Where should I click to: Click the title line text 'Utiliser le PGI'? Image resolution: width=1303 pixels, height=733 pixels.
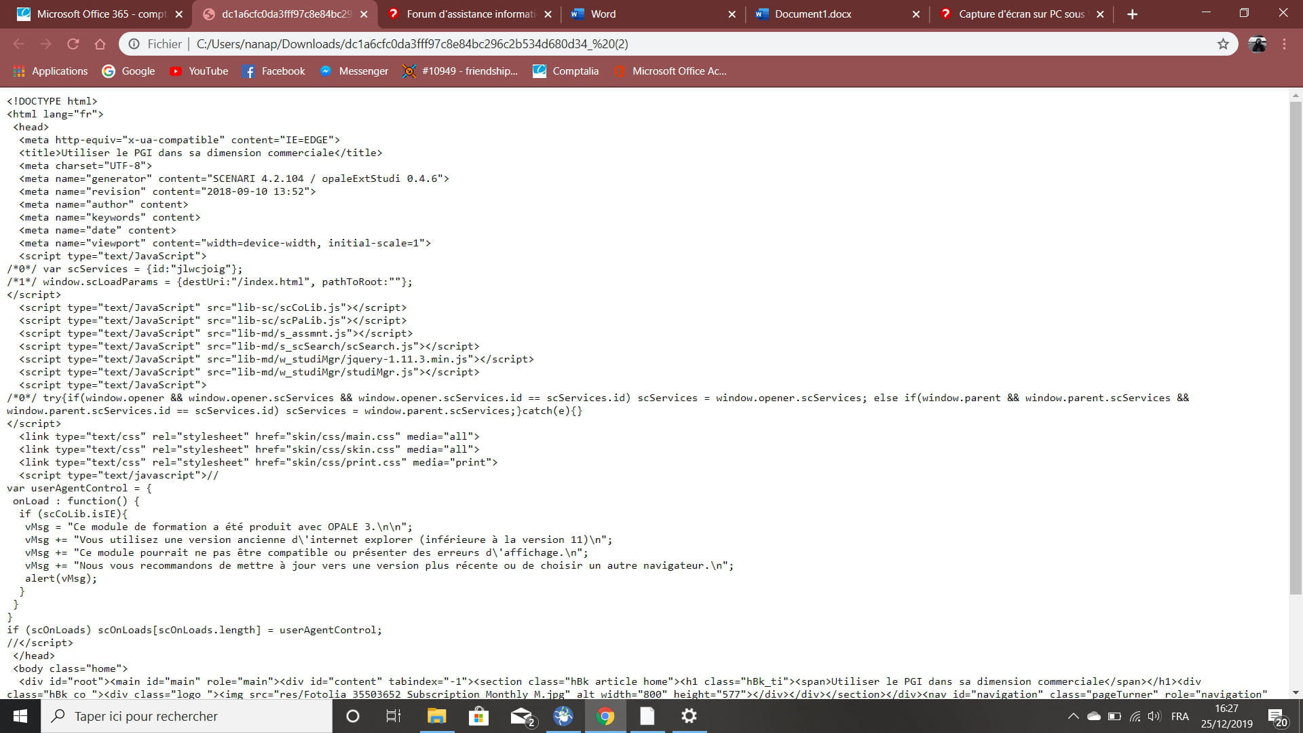(200, 153)
